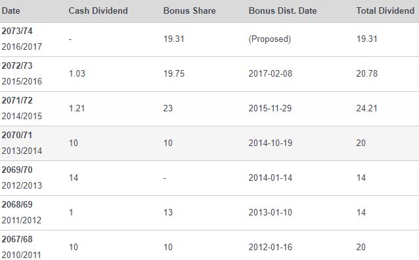The height and width of the screenshot is (260, 419).
Task: Click the 2015-11-29 distribution date
Action: [270, 109]
